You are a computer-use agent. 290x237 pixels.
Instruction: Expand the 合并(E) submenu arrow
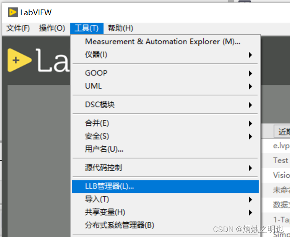click(x=250, y=123)
